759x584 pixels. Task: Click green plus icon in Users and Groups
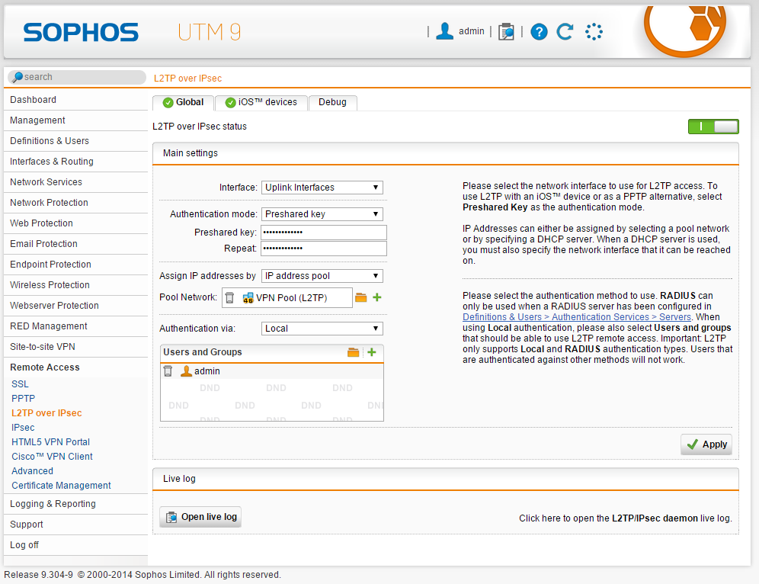coord(372,352)
